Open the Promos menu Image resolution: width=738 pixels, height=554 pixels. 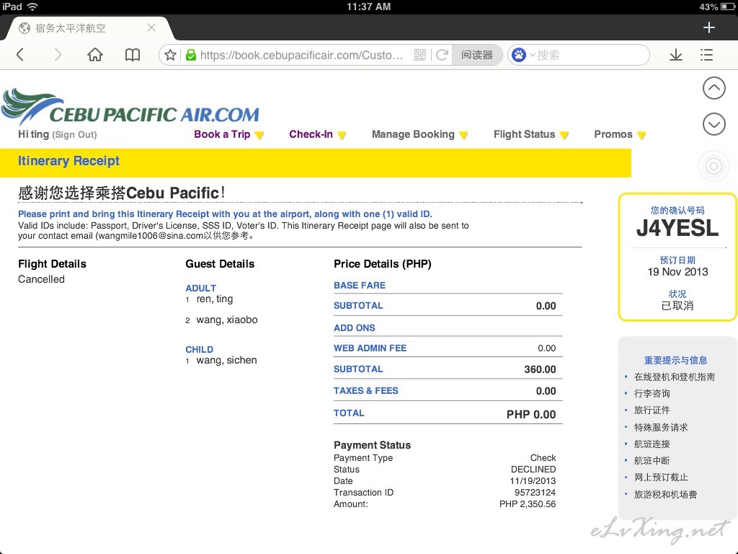pos(613,134)
